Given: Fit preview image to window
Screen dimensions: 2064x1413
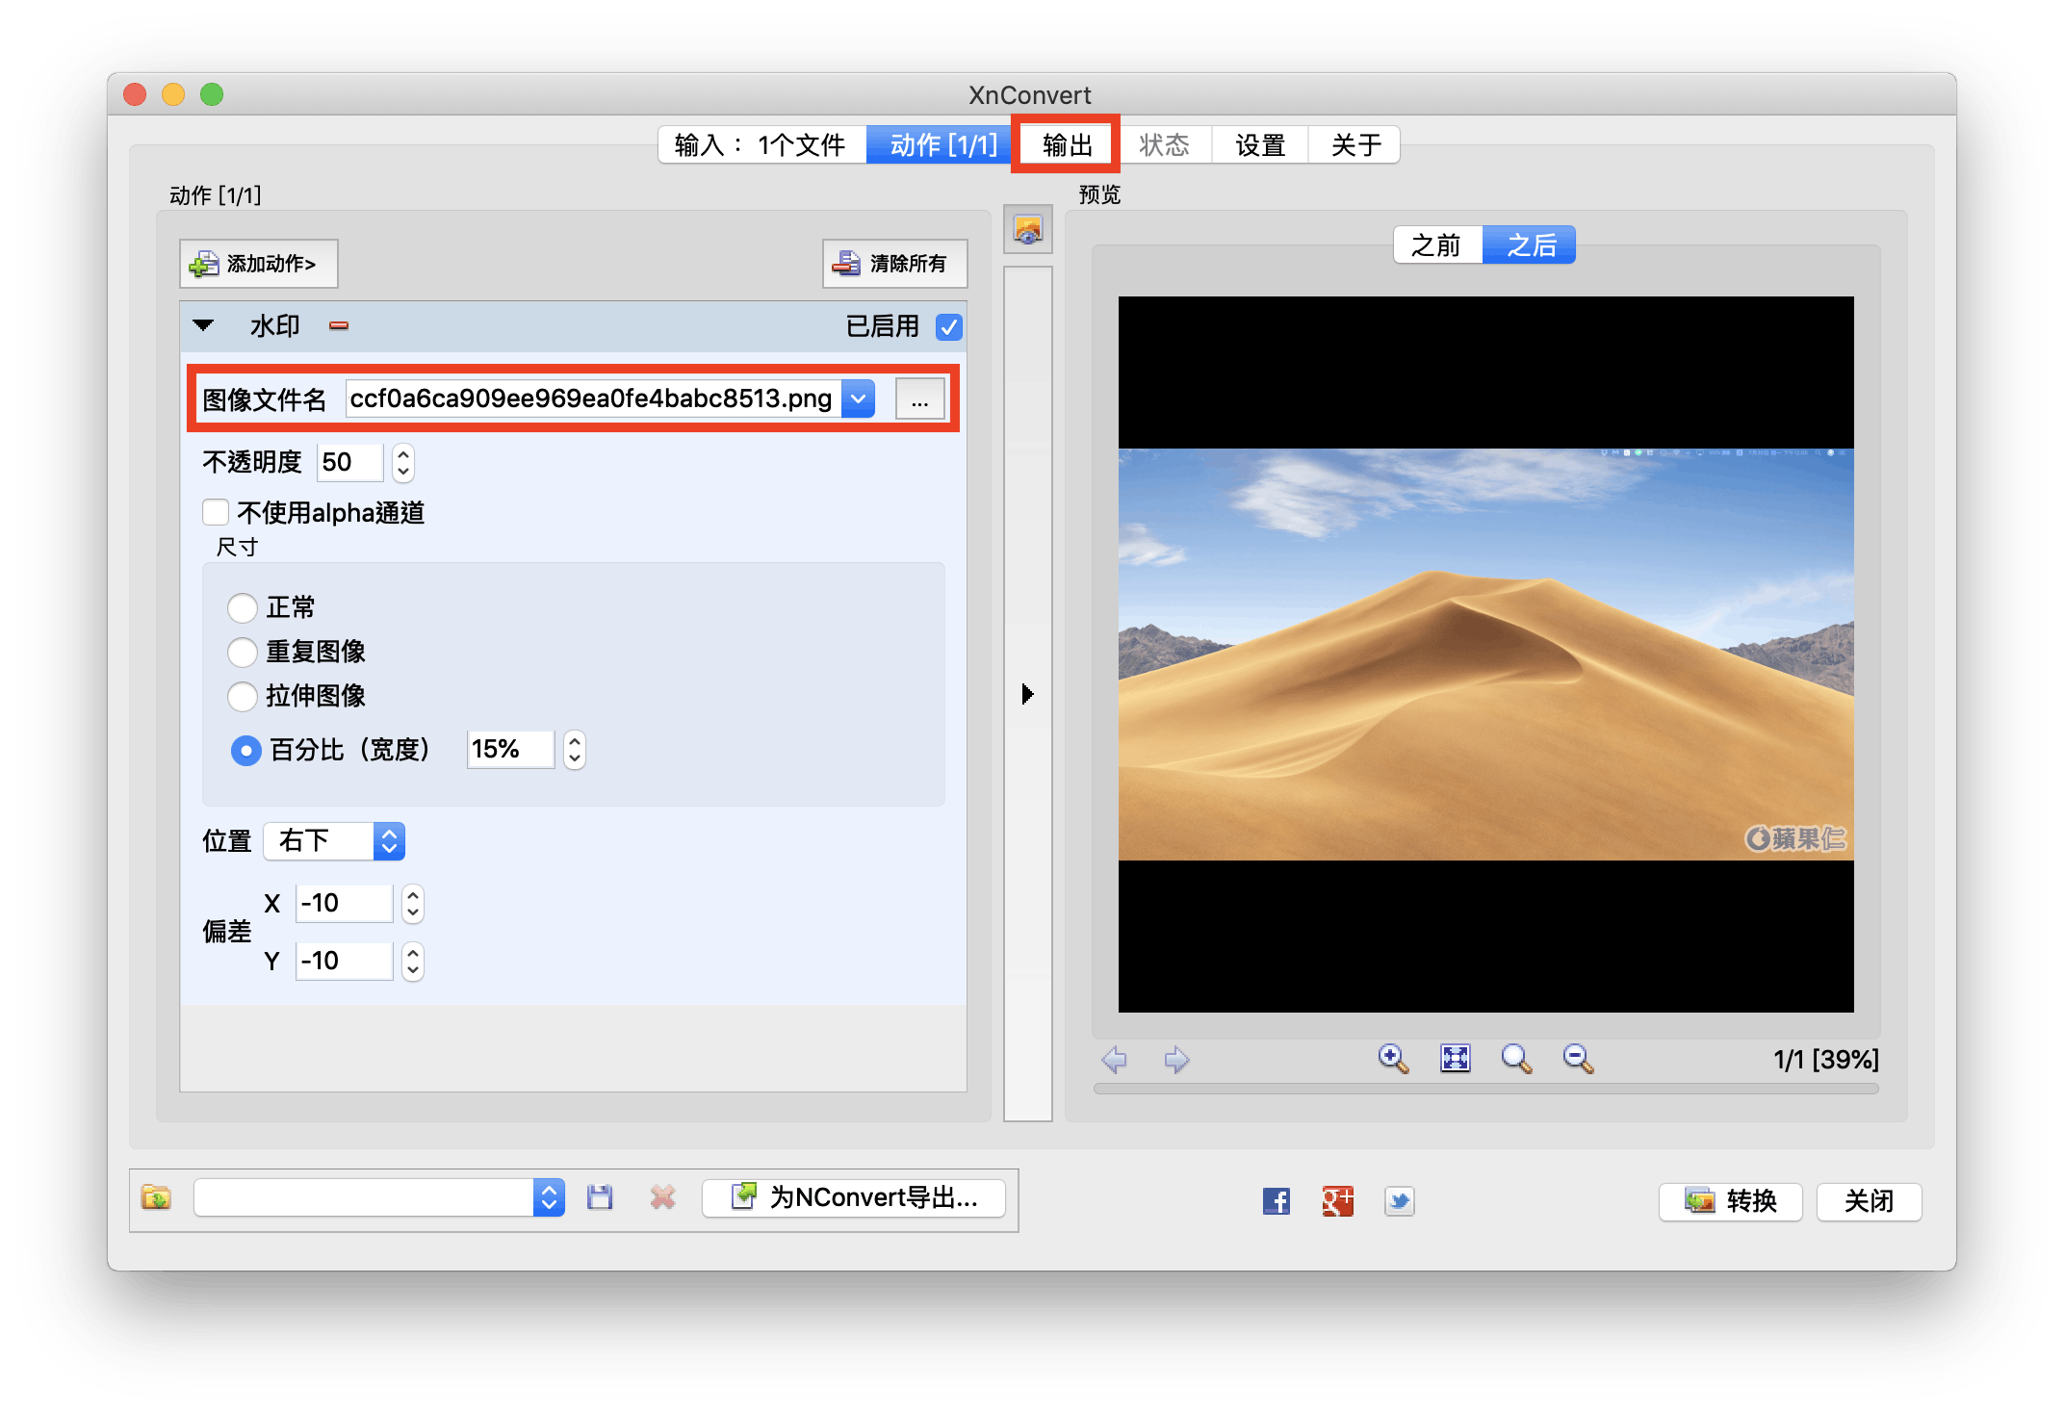Looking at the screenshot, I should [x=1456, y=1059].
